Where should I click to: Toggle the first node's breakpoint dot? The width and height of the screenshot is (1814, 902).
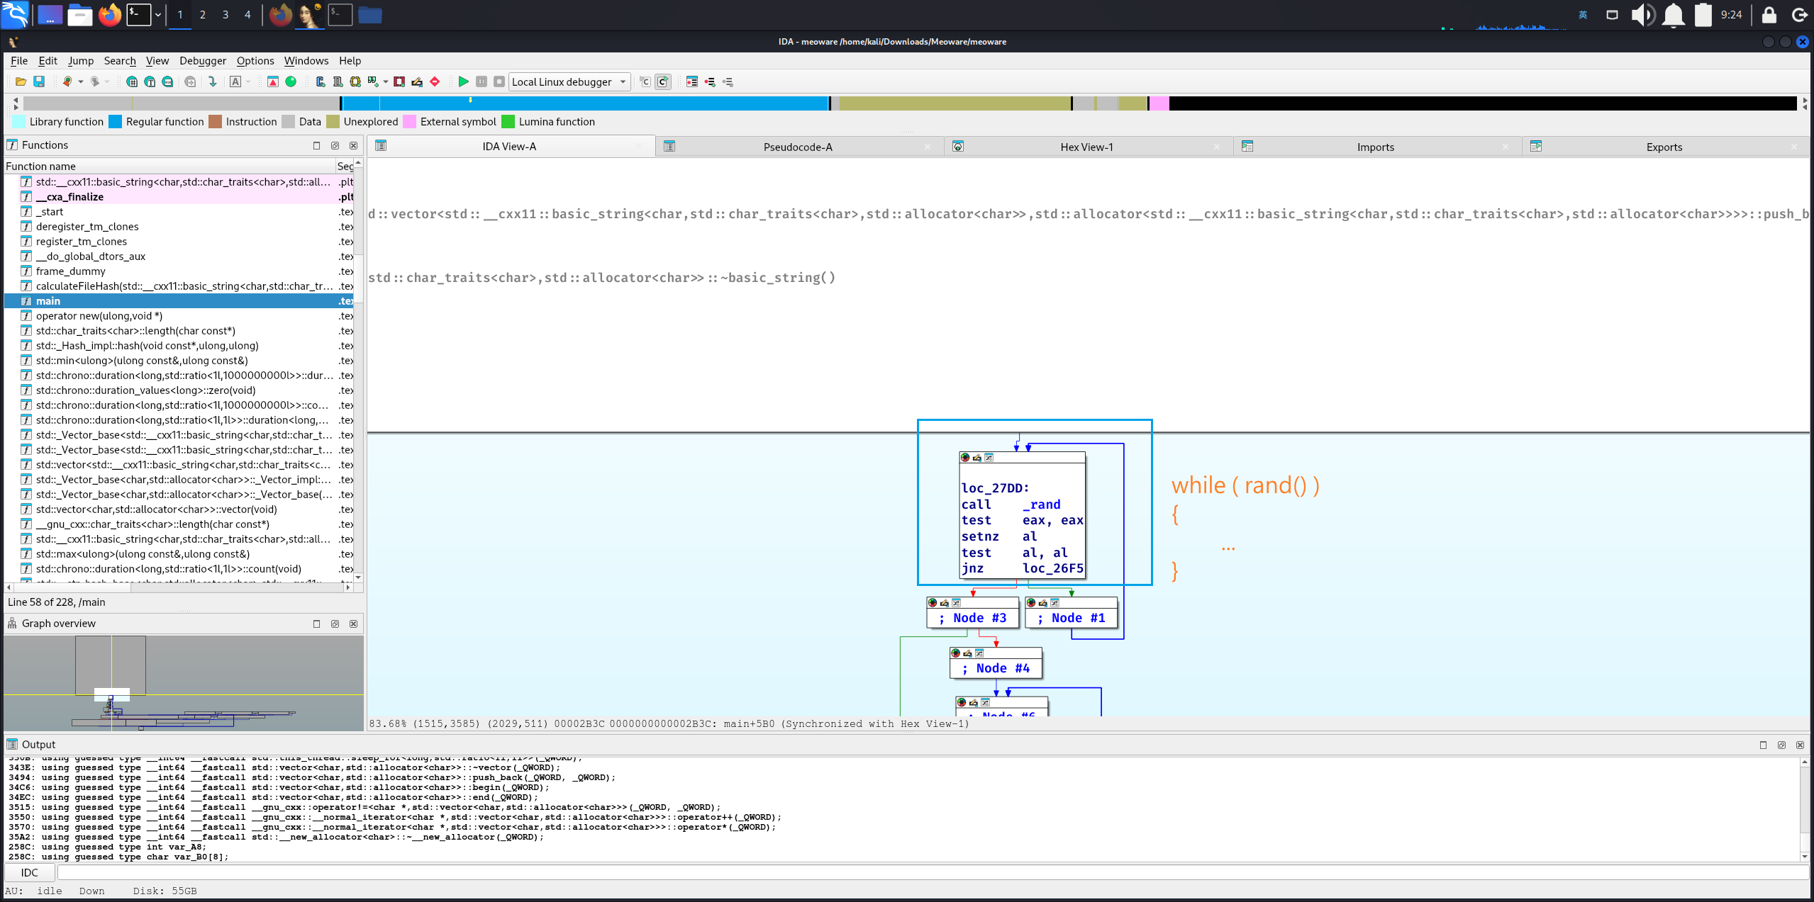[965, 458]
